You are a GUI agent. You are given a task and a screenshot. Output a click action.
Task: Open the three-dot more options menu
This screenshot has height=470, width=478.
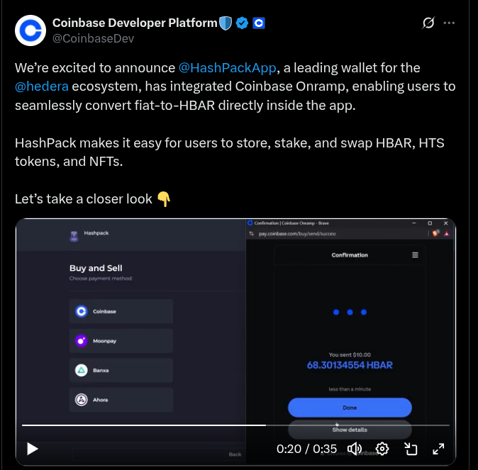click(x=449, y=23)
